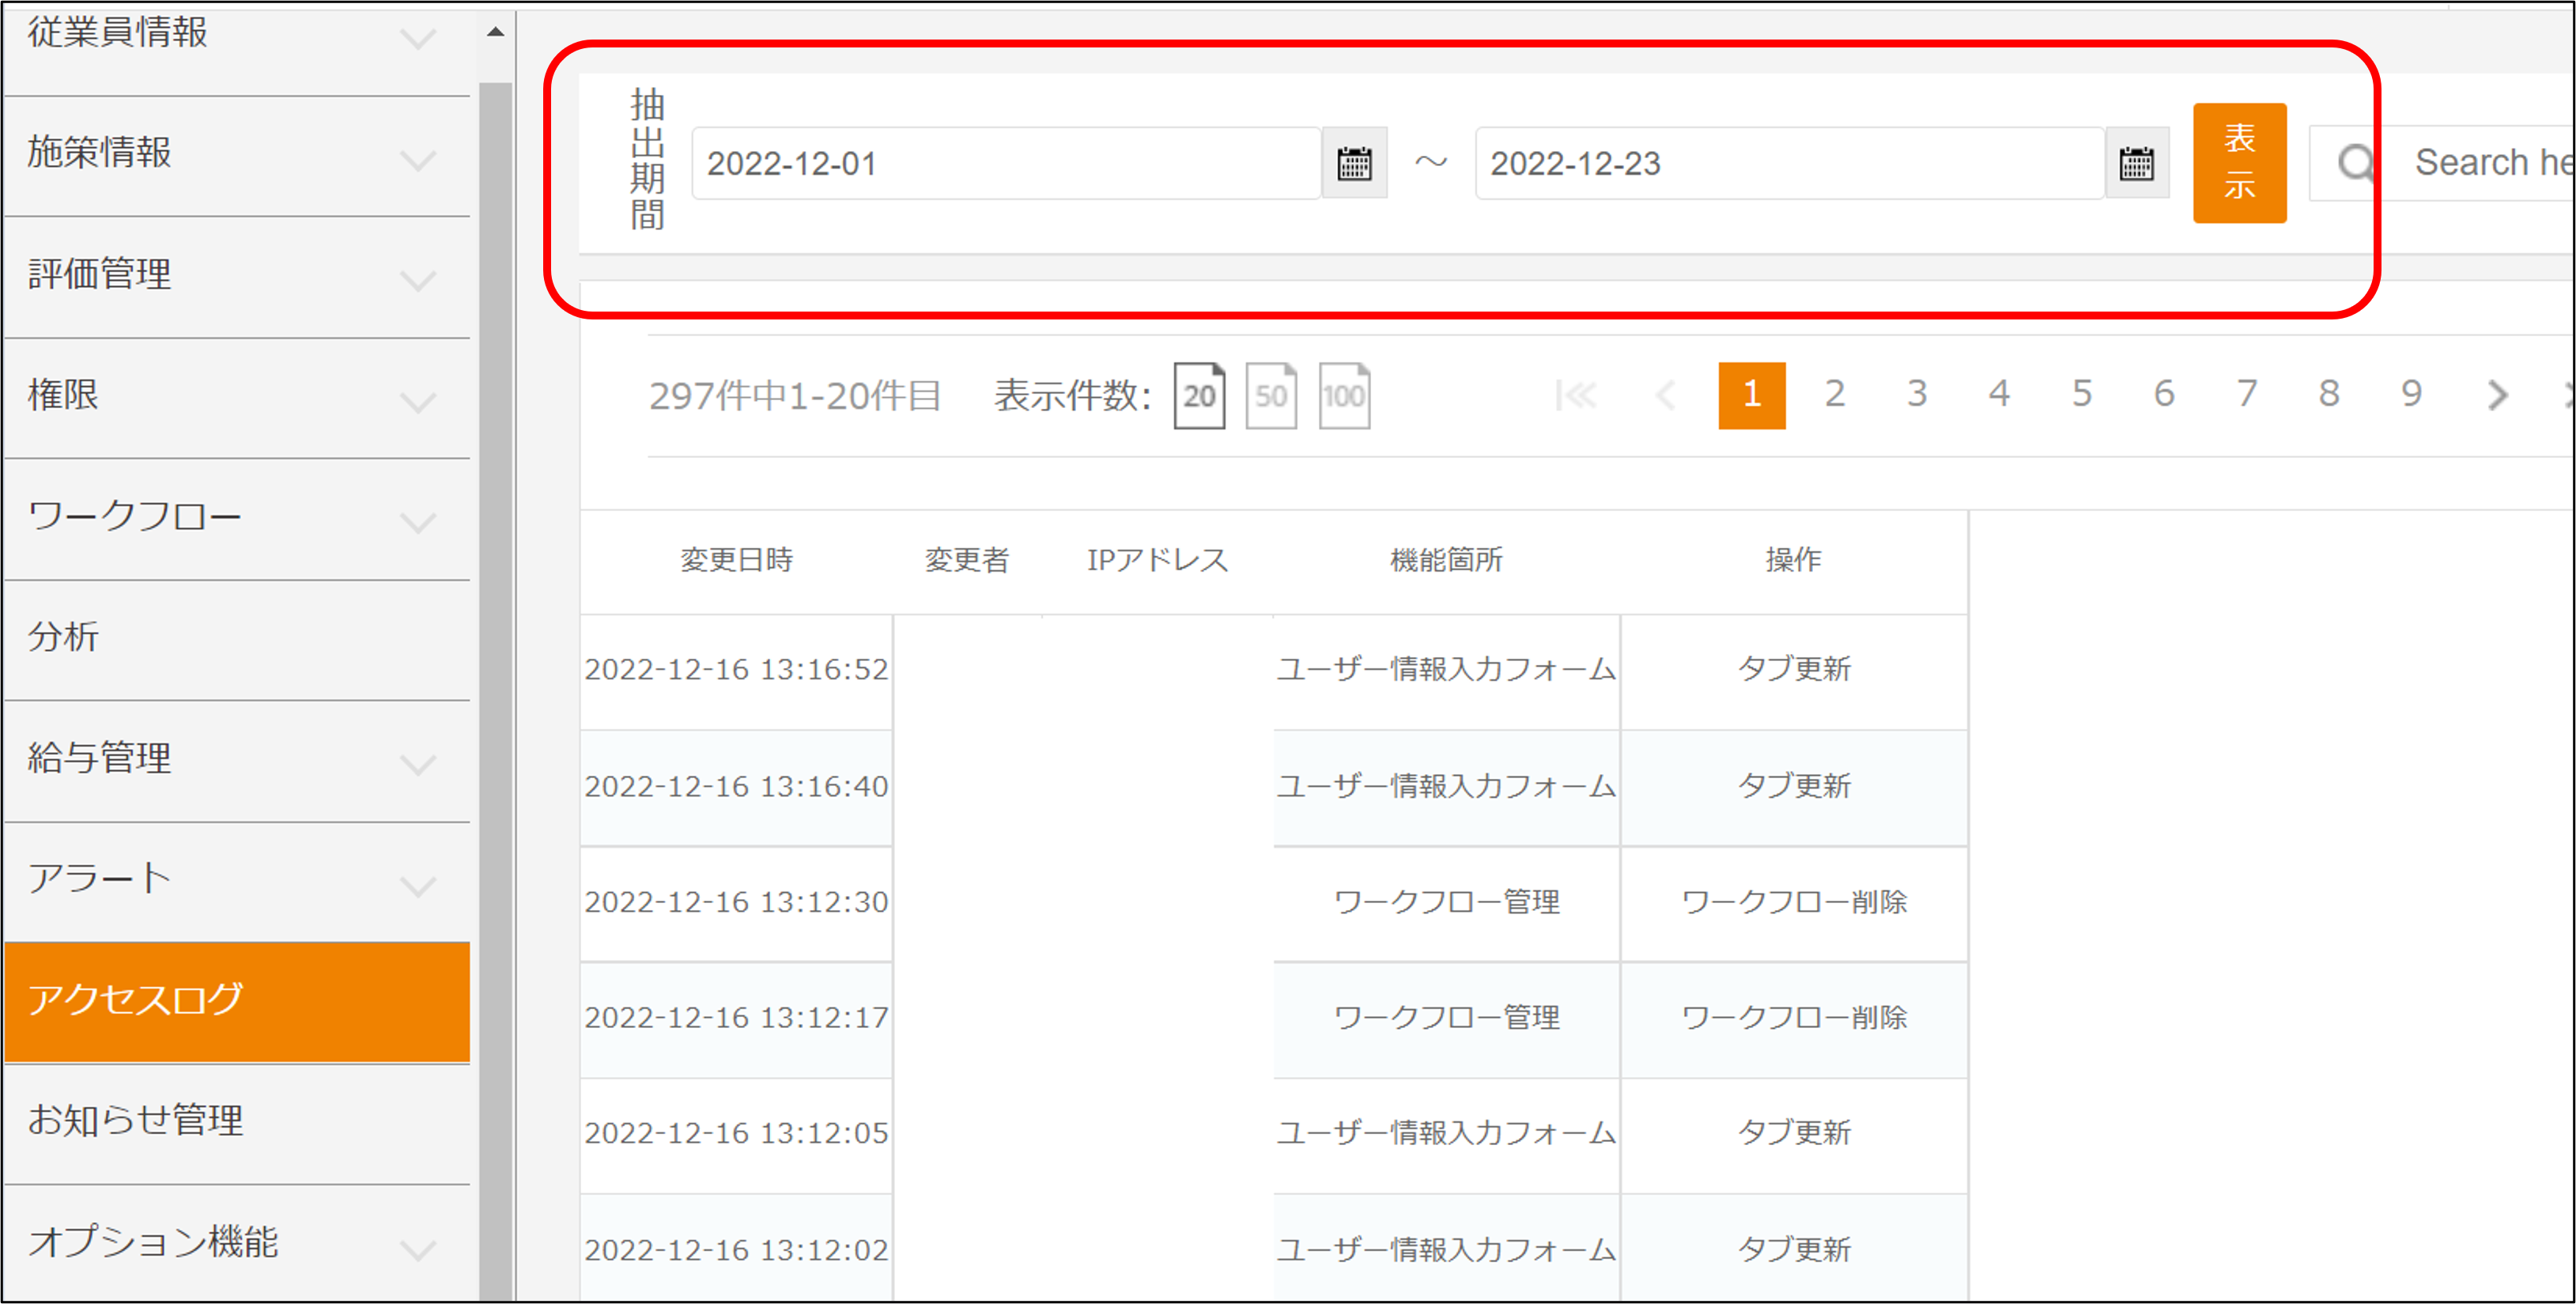Go to page 5

click(2081, 394)
